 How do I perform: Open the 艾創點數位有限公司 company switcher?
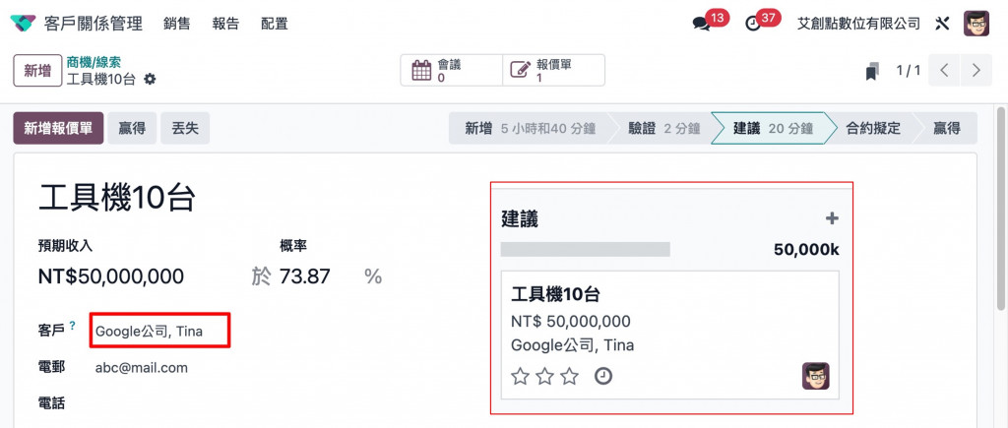(858, 24)
